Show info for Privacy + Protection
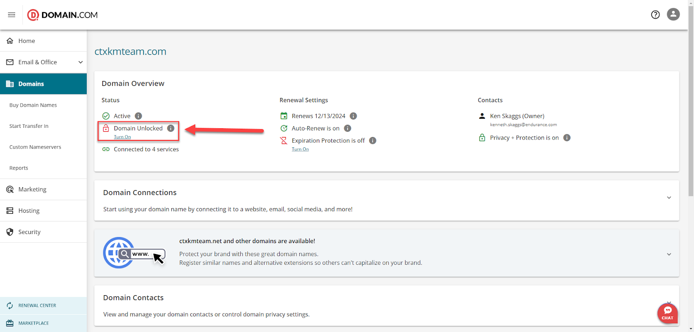 (567, 138)
